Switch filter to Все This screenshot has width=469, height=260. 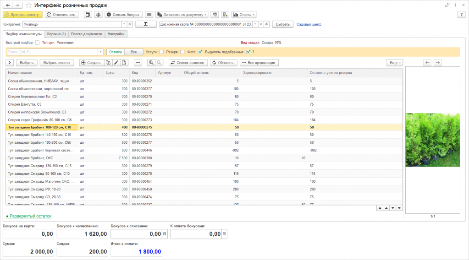(x=134, y=52)
